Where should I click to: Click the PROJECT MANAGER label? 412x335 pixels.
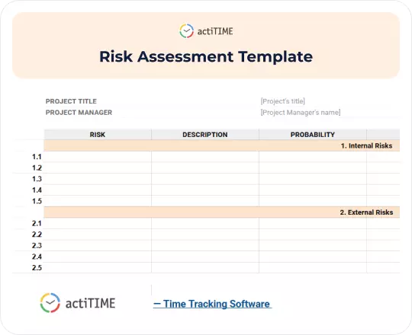click(x=79, y=113)
